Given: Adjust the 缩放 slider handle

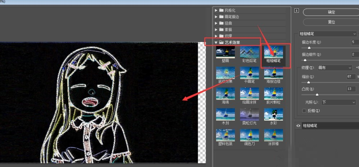Looking at the screenshot, I should [308, 82].
